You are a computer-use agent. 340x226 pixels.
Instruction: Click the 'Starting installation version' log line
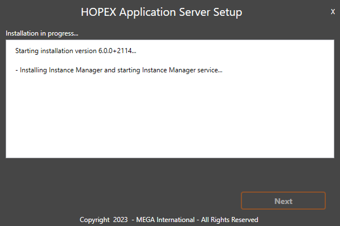click(76, 51)
